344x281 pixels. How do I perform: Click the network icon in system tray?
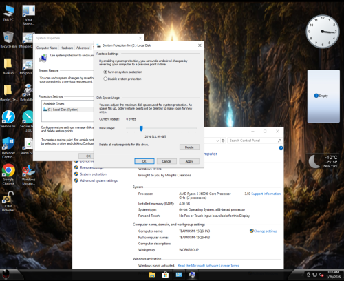pyautogui.click(x=315, y=275)
